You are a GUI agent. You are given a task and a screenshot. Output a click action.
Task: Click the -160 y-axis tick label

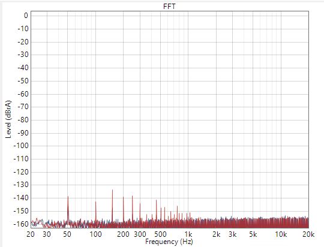21,224
